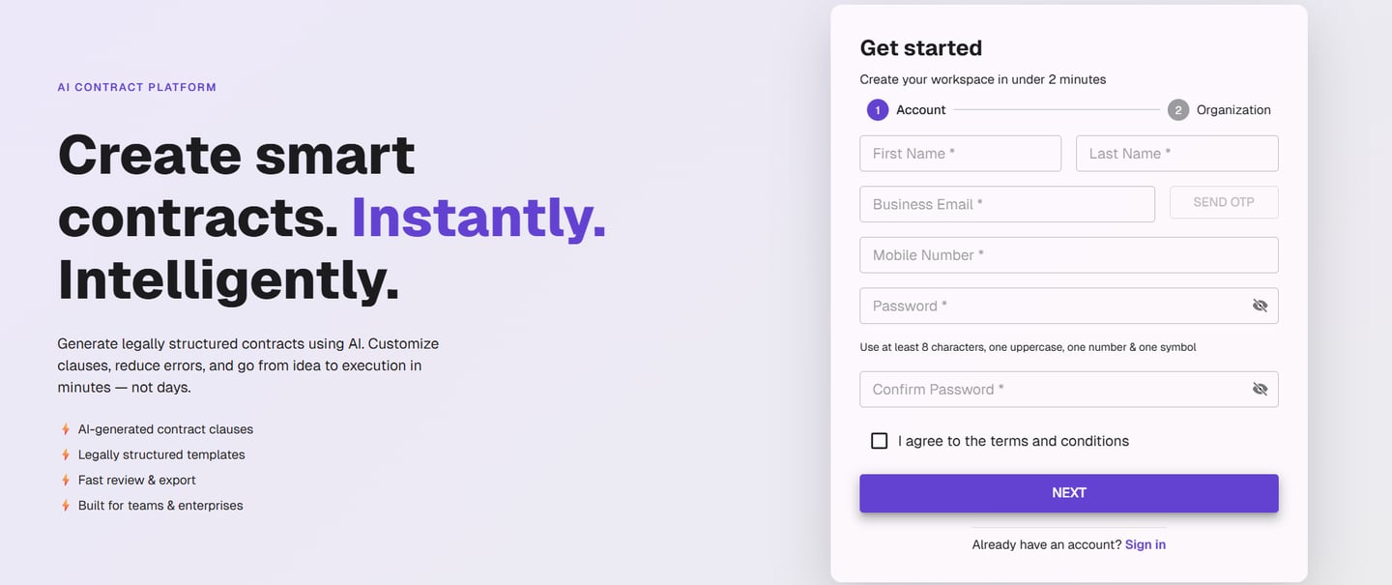This screenshot has width=1392, height=585.
Task: Click the Confirm Password field
Action: (1049, 389)
